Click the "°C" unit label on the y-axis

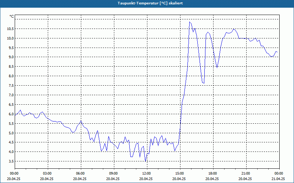point(12,16)
